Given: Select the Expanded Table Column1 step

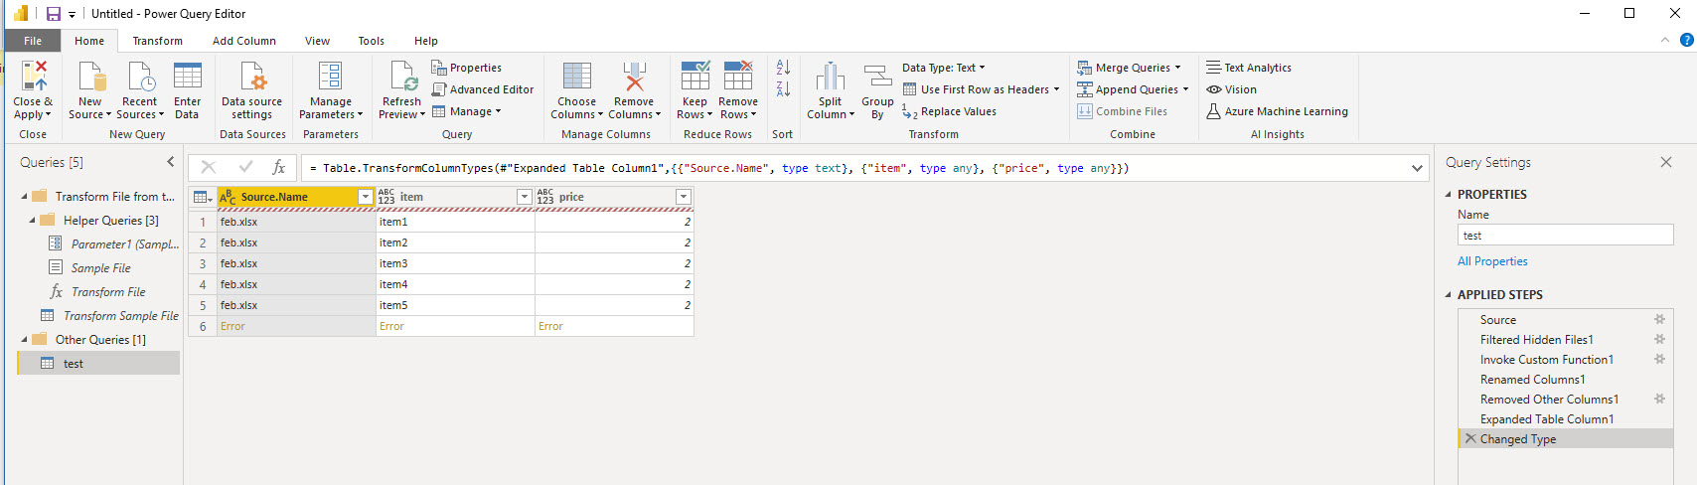Looking at the screenshot, I should point(1565,418).
